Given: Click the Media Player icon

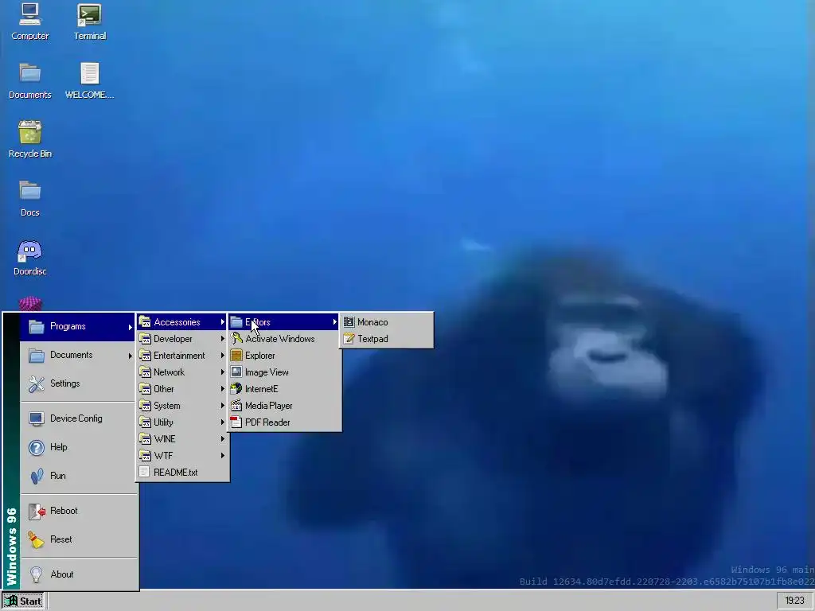Looking at the screenshot, I should tap(236, 405).
